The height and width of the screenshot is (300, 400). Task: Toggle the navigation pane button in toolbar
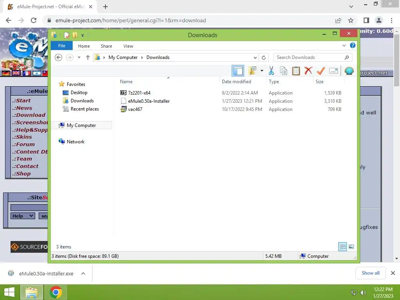tap(238, 71)
